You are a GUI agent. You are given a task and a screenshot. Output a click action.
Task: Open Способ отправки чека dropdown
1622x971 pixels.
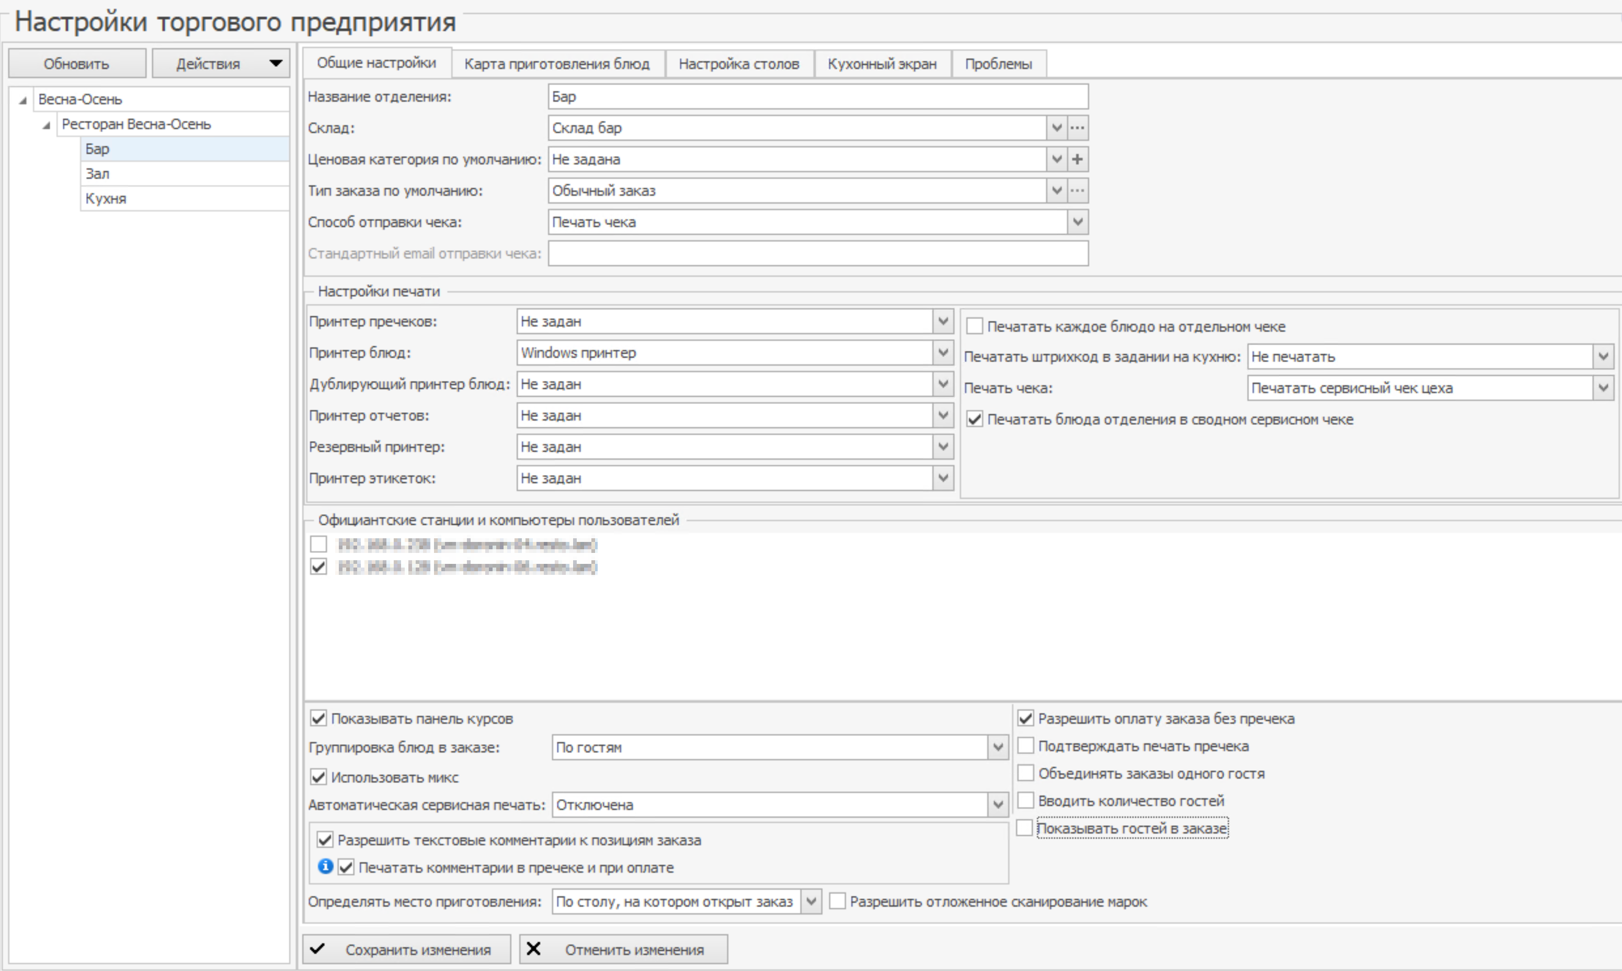pyautogui.click(x=1077, y=223)
